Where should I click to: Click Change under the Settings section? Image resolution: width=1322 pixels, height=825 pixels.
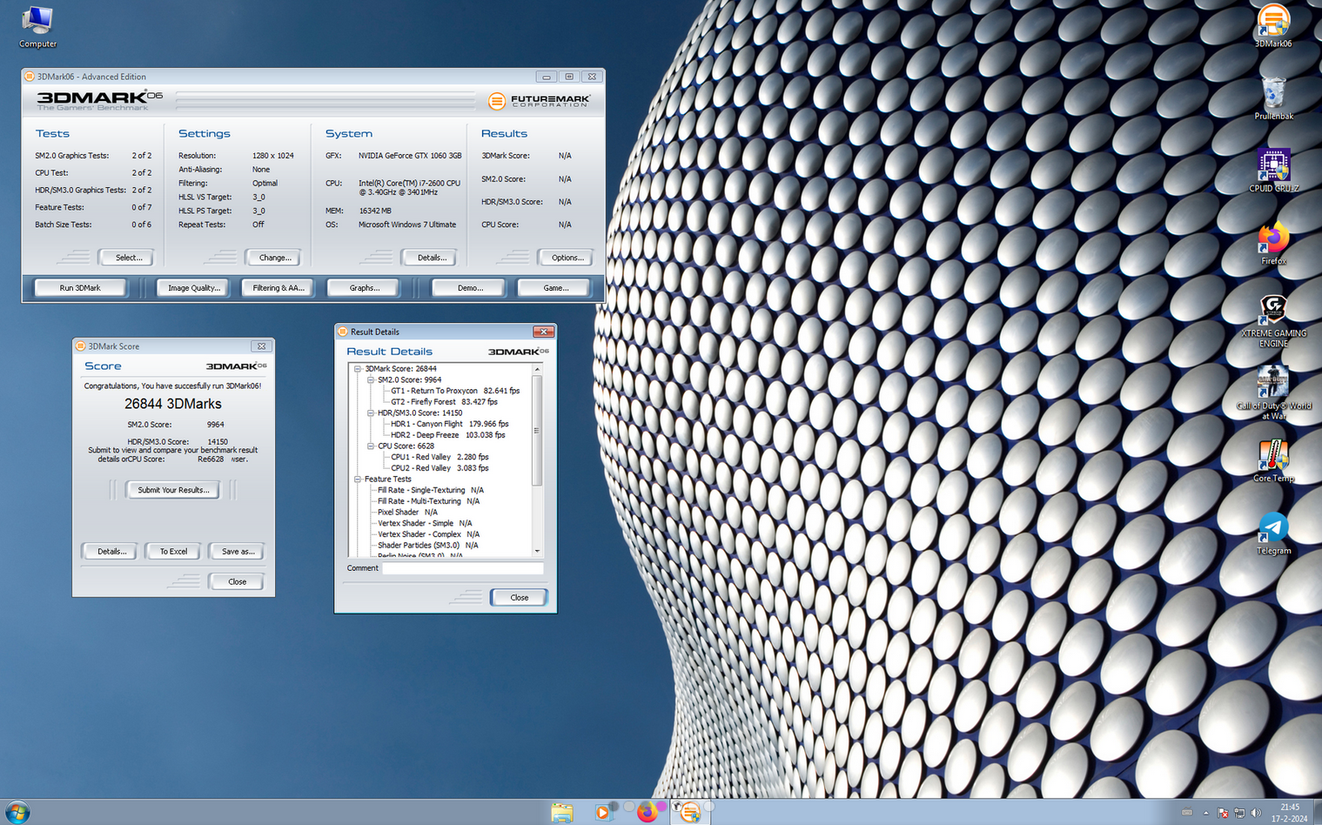click(275, 258)
